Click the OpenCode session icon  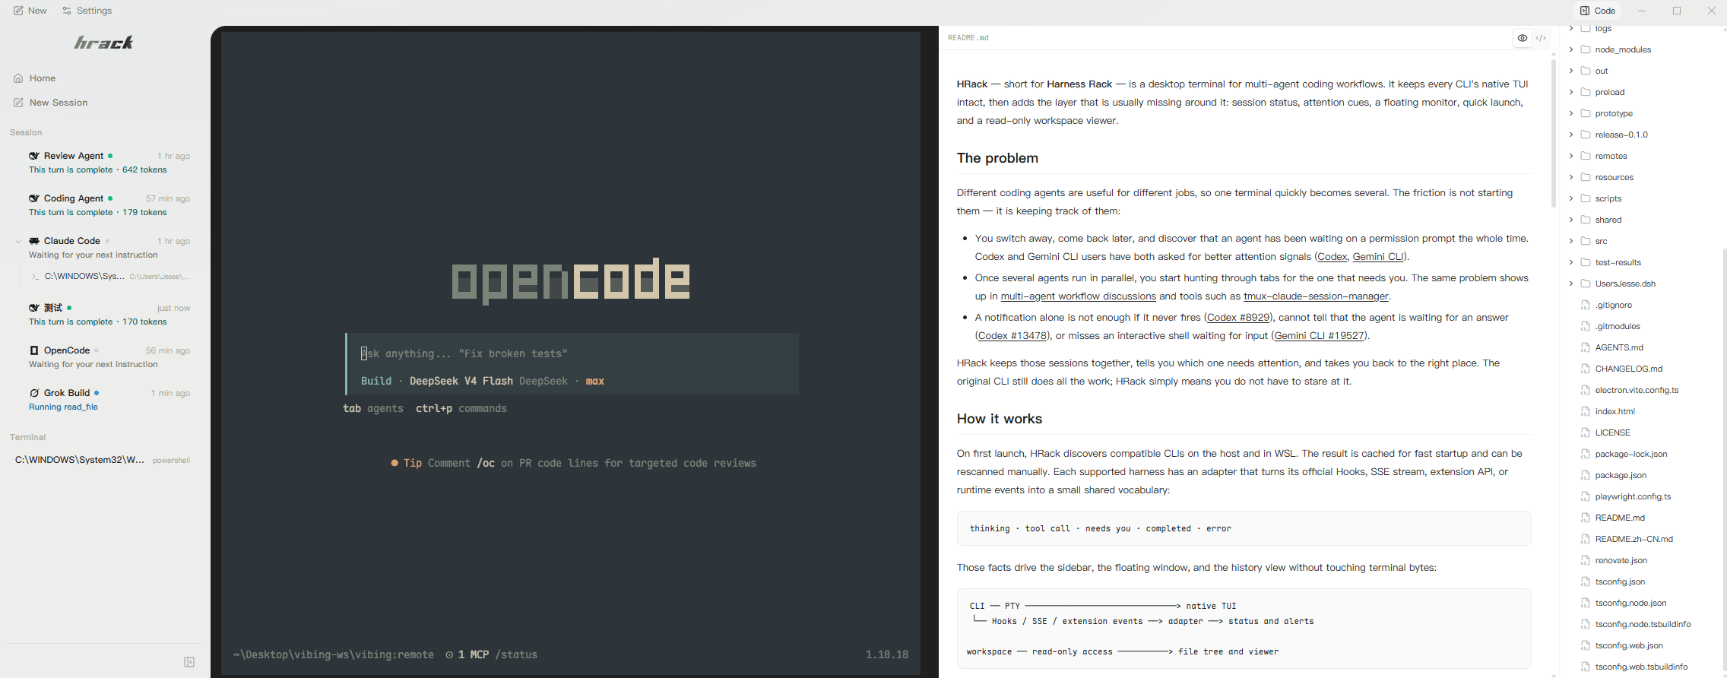34,350
